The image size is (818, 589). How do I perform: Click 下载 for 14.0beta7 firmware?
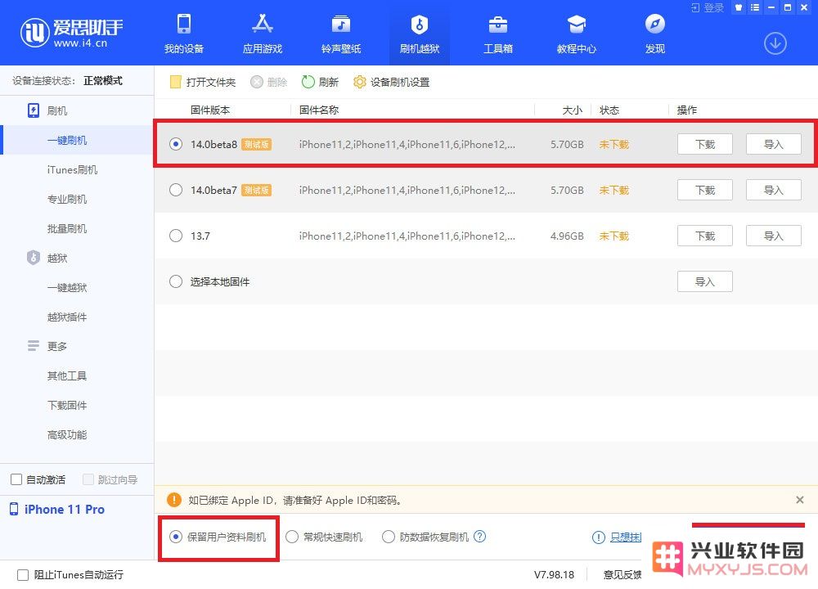(705, 190)
